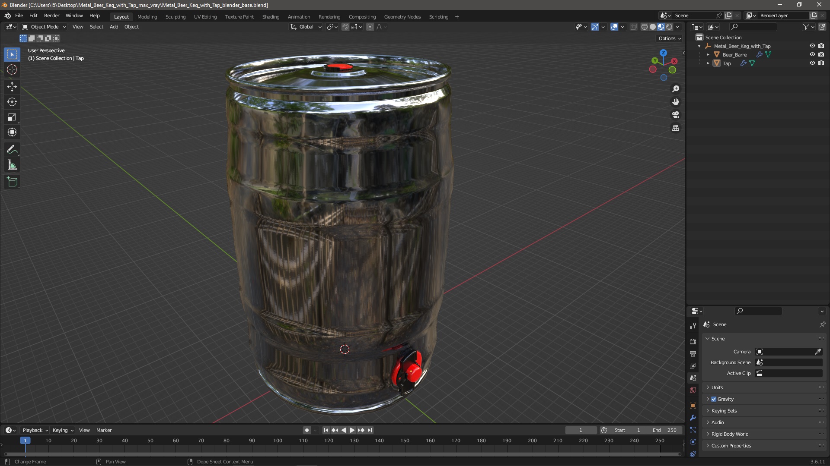Enable Gravity checkbox in scene properties
The width and height of the screenshot is (830, 466).
[714, 399]
